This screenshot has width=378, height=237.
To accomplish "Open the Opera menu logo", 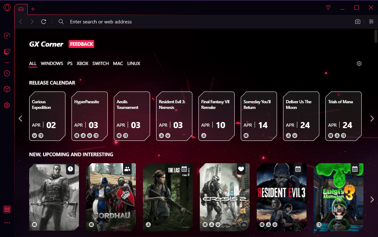I will [7, 8].
